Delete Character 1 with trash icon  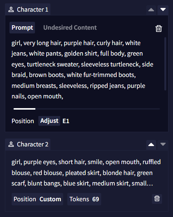tap(159, 29)
